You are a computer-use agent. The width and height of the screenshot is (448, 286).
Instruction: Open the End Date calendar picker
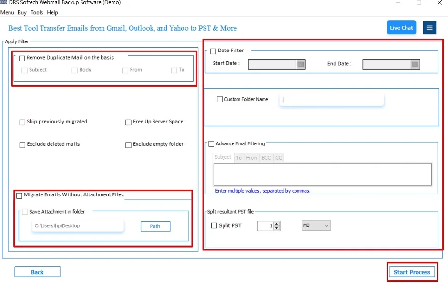416,64
